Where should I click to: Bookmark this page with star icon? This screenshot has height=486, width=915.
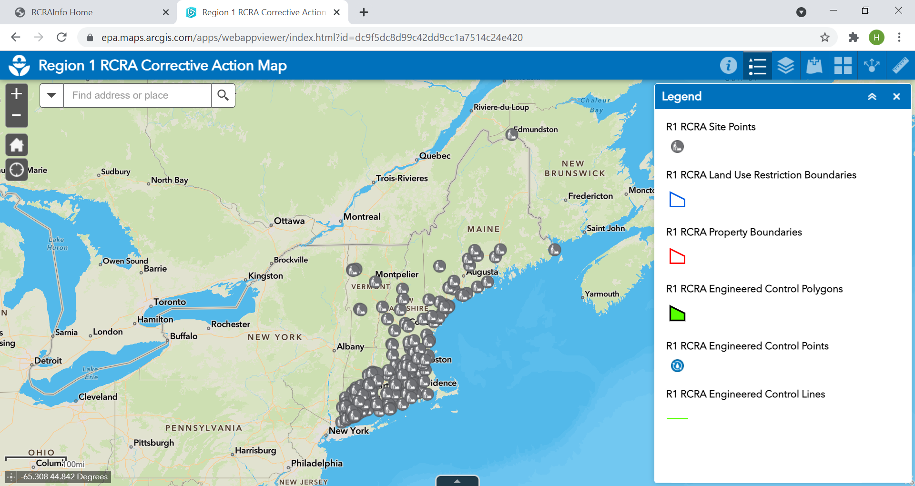click(825, 38)
